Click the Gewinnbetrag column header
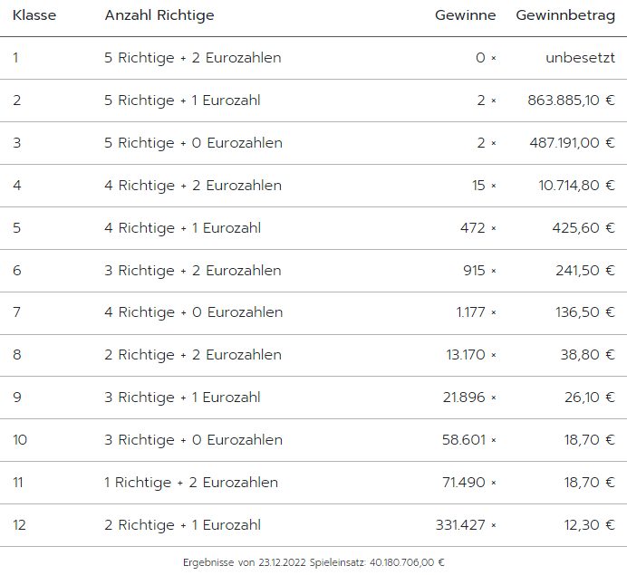 pyautogui.click(x=565, y=16)
